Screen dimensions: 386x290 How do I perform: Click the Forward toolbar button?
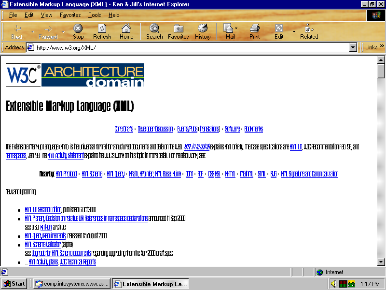click(48, 31)
